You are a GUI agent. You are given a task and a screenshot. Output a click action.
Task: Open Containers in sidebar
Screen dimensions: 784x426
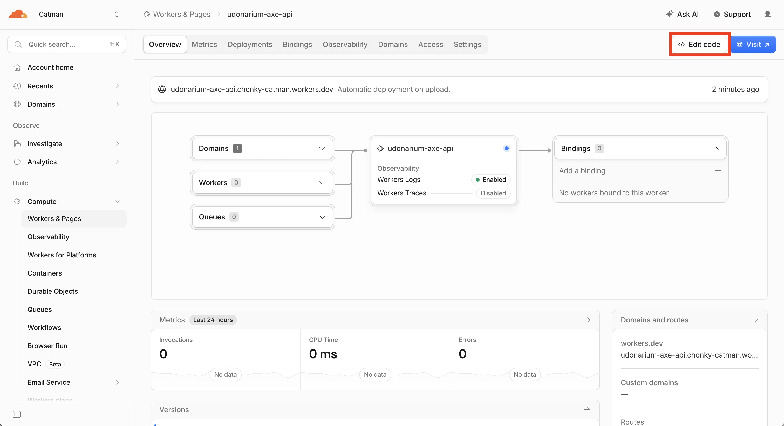pos(45,273)
